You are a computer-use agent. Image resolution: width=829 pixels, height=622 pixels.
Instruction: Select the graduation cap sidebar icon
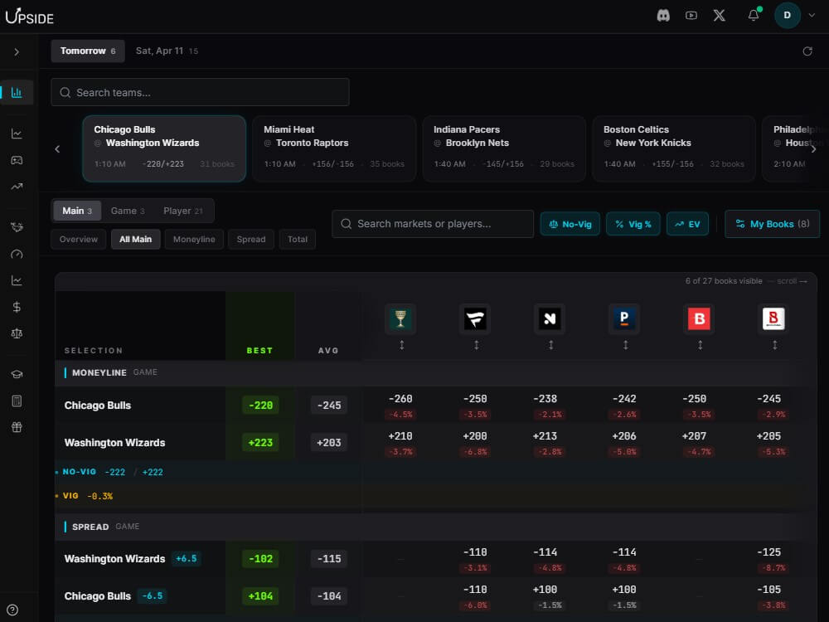click(x=17, y=374)
